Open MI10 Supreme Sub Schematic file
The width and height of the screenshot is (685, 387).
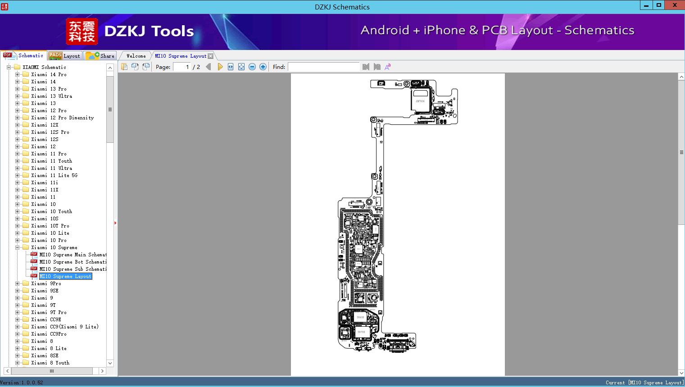tap(73, 269)
